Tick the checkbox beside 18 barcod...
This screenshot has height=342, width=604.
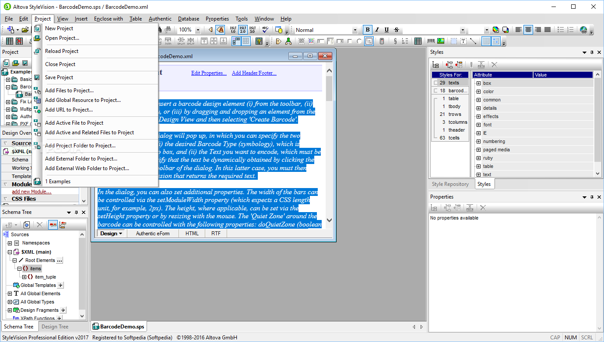(435, 91)
